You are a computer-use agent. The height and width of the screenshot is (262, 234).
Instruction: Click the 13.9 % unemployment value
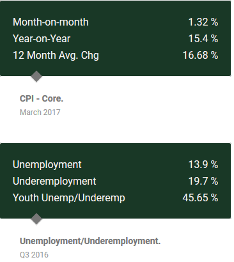click(203, 165)
